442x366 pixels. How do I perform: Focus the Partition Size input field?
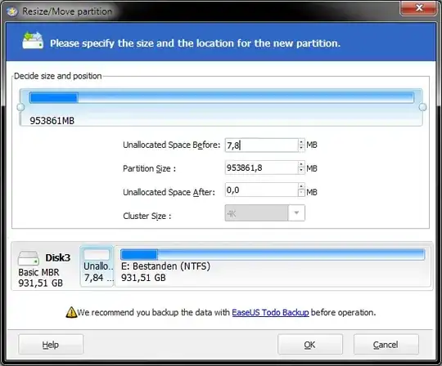[x=262, y=168]
